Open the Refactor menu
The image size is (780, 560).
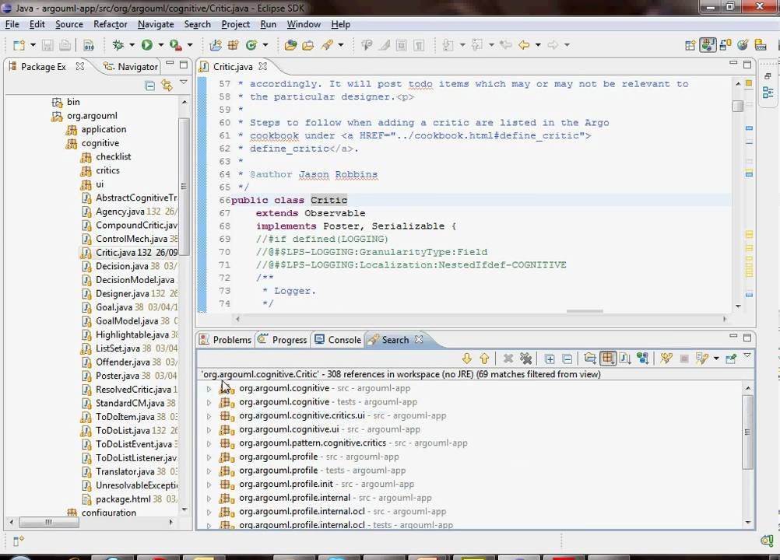coord(110,24)
